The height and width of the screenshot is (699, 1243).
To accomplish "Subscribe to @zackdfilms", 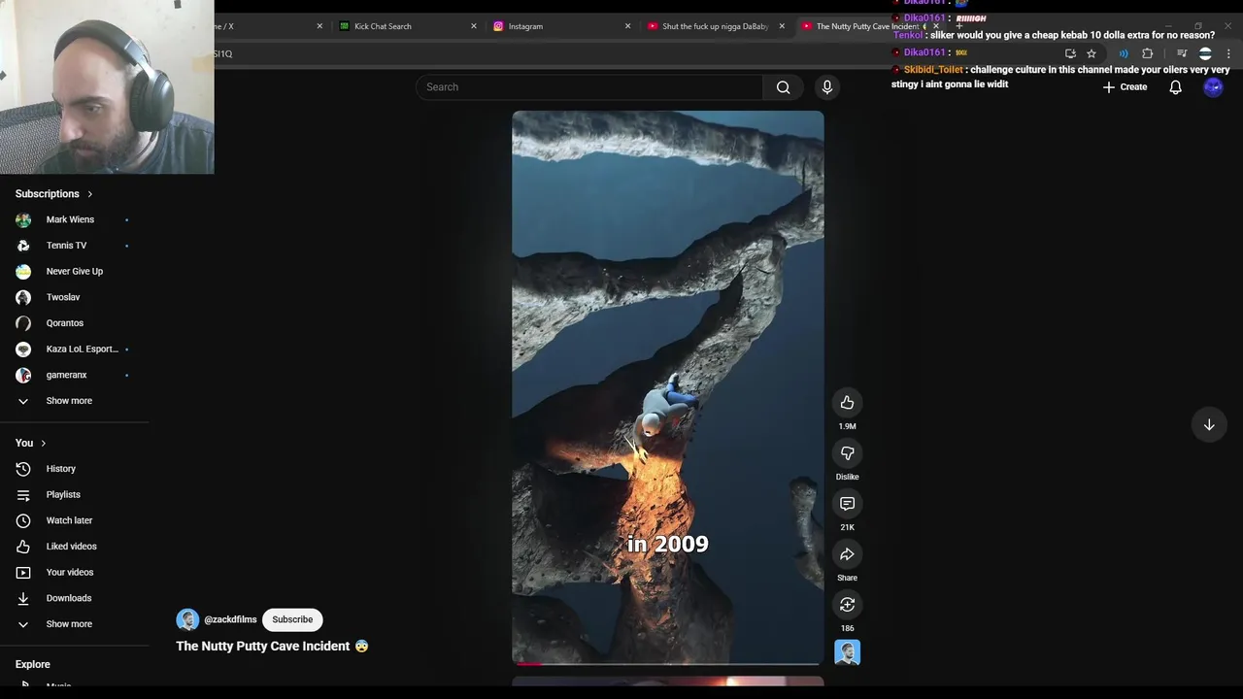I will (x=292, y=619).
